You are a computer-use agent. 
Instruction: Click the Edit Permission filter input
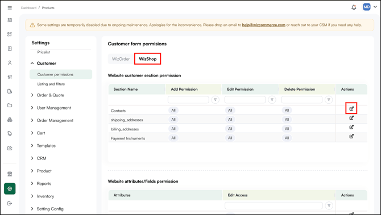pos(245,100)
